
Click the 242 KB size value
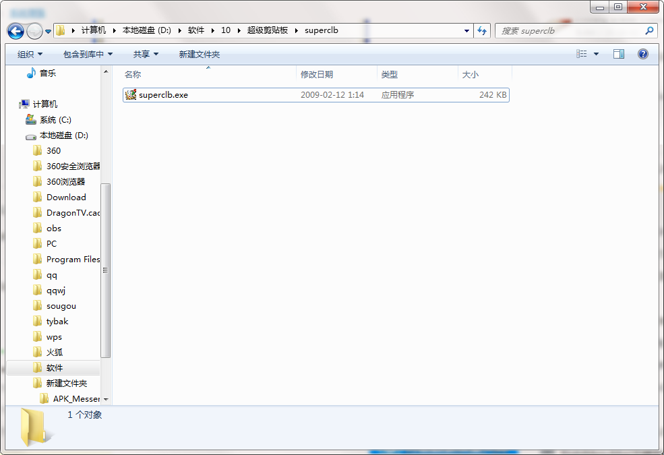coord(493,95)
